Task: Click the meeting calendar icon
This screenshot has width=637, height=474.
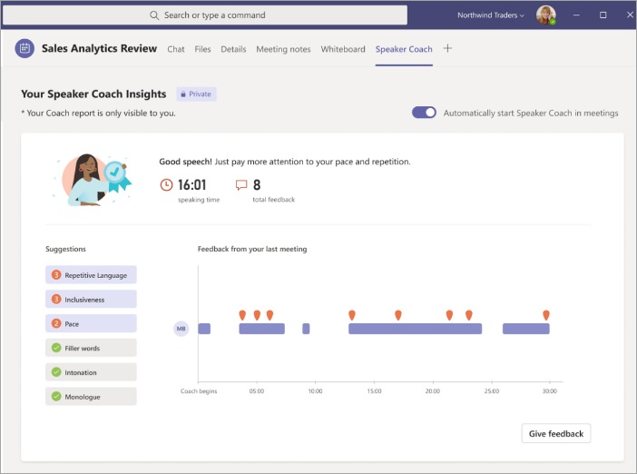Action: [24, 48]
